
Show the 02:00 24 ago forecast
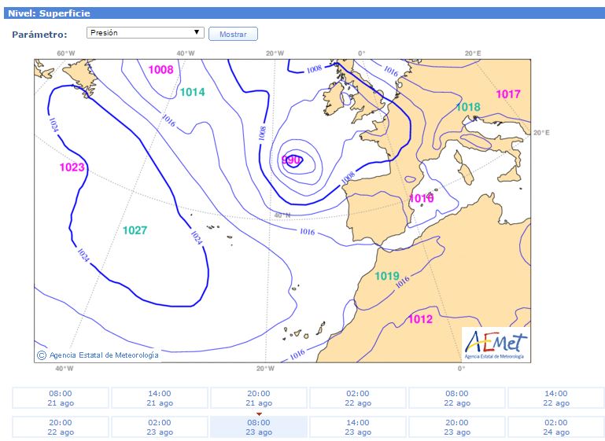coord(555,427)
